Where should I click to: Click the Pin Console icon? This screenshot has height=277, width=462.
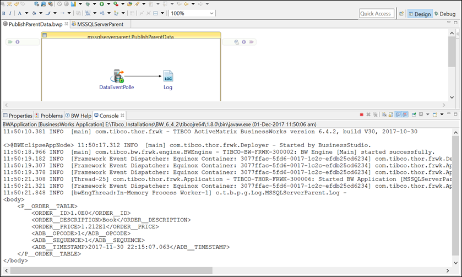pyautogui.click(x=414, y=115)
